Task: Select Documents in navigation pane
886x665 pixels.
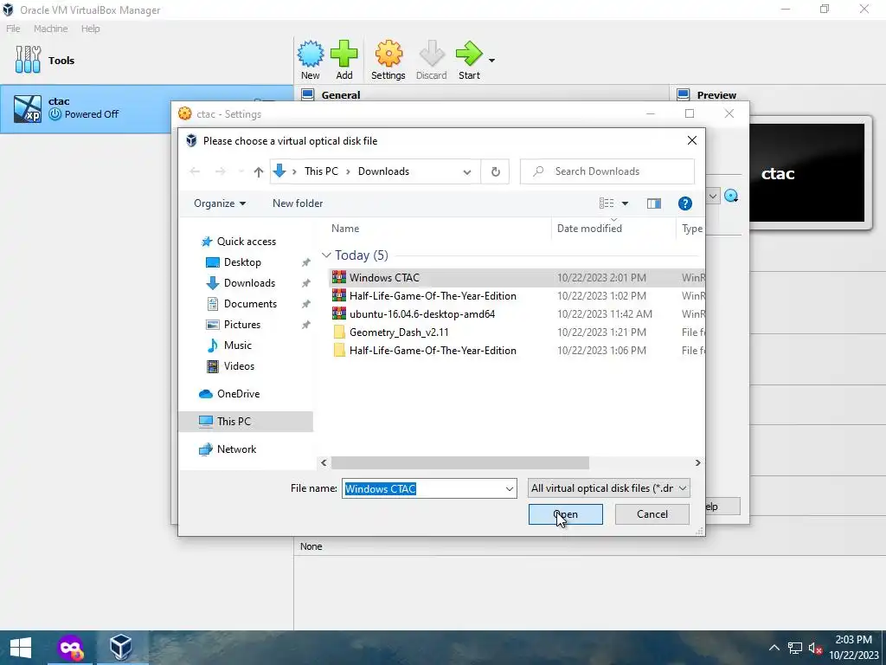Action: point(250,304)
